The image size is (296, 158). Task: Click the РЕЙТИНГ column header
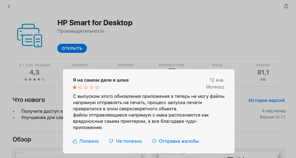pyautogui.click(x=126, y=65)
